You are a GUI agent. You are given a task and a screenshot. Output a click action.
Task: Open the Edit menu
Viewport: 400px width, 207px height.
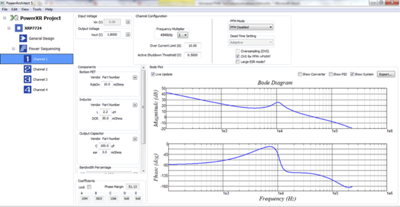tap(14, 9)
